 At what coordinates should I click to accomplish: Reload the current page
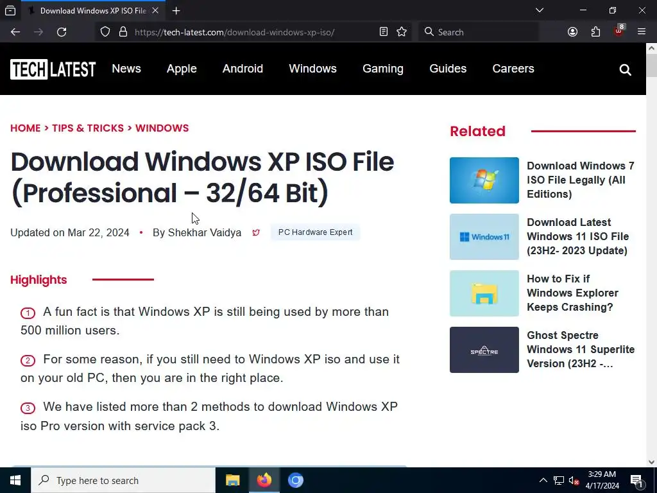coord(62,32)
